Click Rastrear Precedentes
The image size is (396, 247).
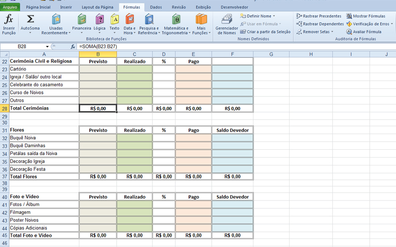318,16
